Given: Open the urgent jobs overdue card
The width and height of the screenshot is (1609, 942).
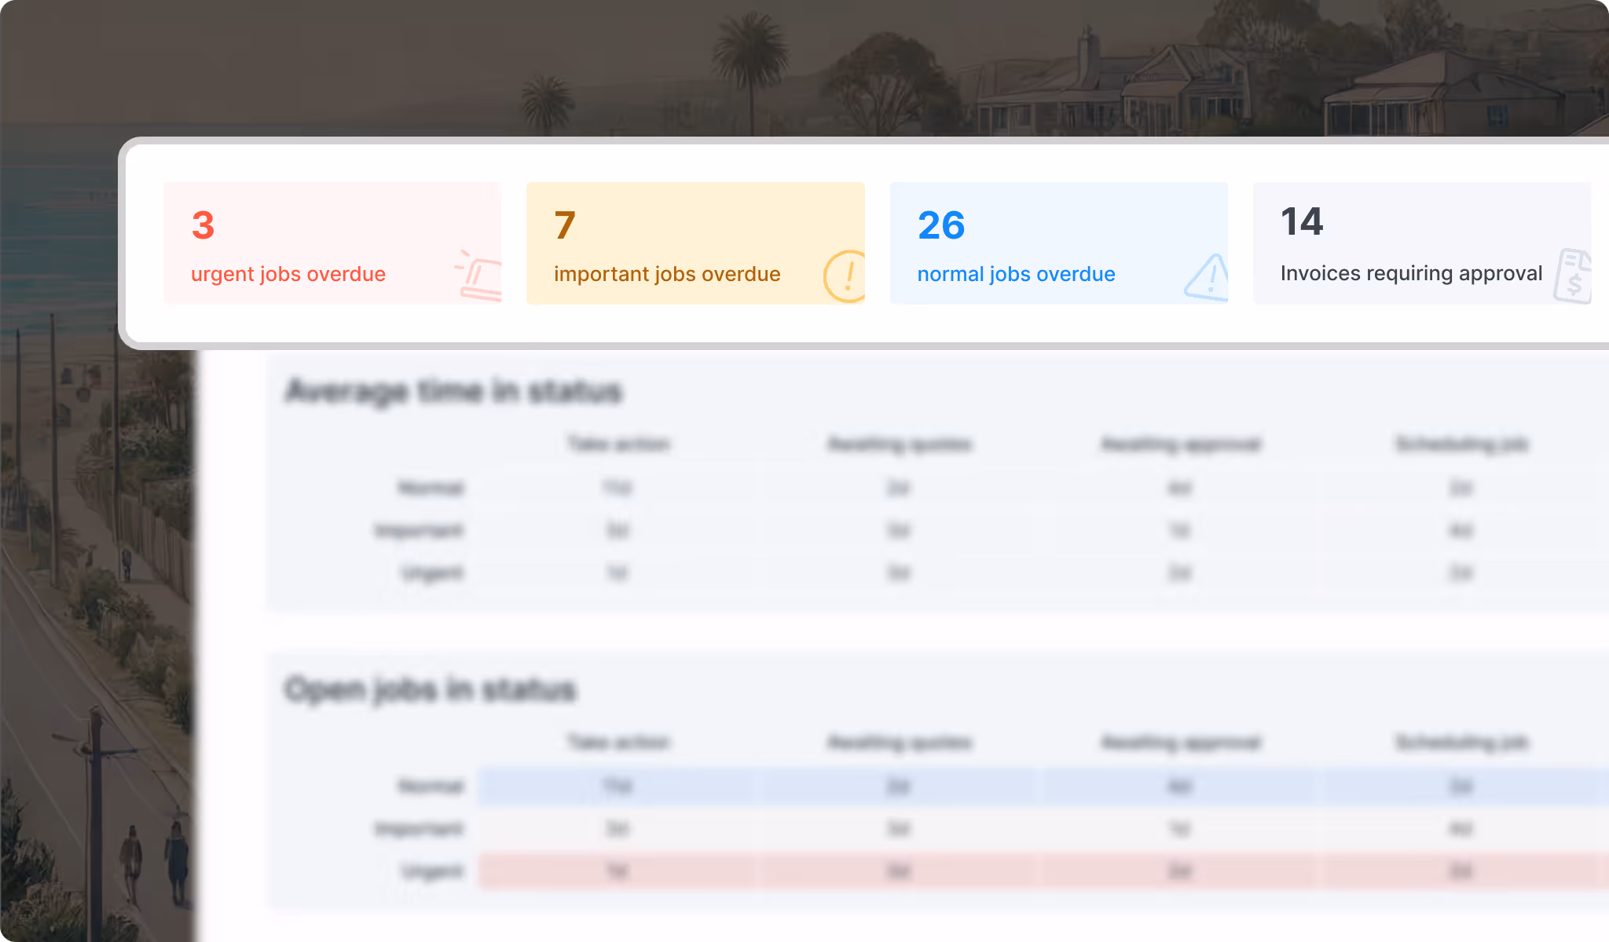Looking at the screenshot, I should (332, 243).
